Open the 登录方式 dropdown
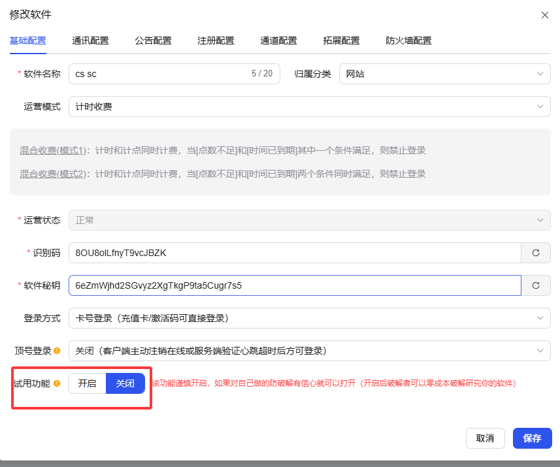This screenshot has width=560, height=467. (309, 318)
